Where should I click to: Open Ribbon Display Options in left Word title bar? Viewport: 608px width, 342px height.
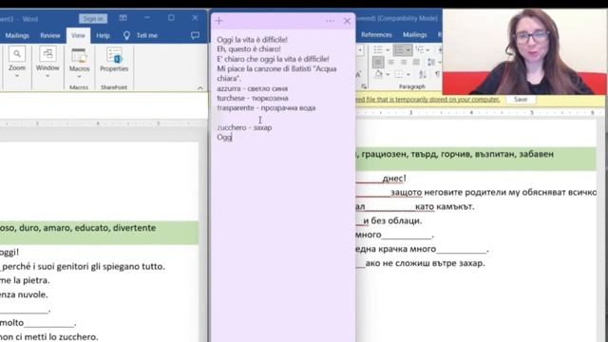(x=123, y=18)
